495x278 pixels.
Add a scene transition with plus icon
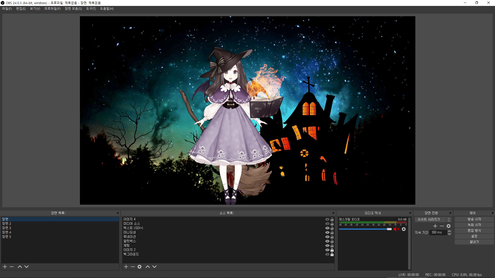point(435,226)
